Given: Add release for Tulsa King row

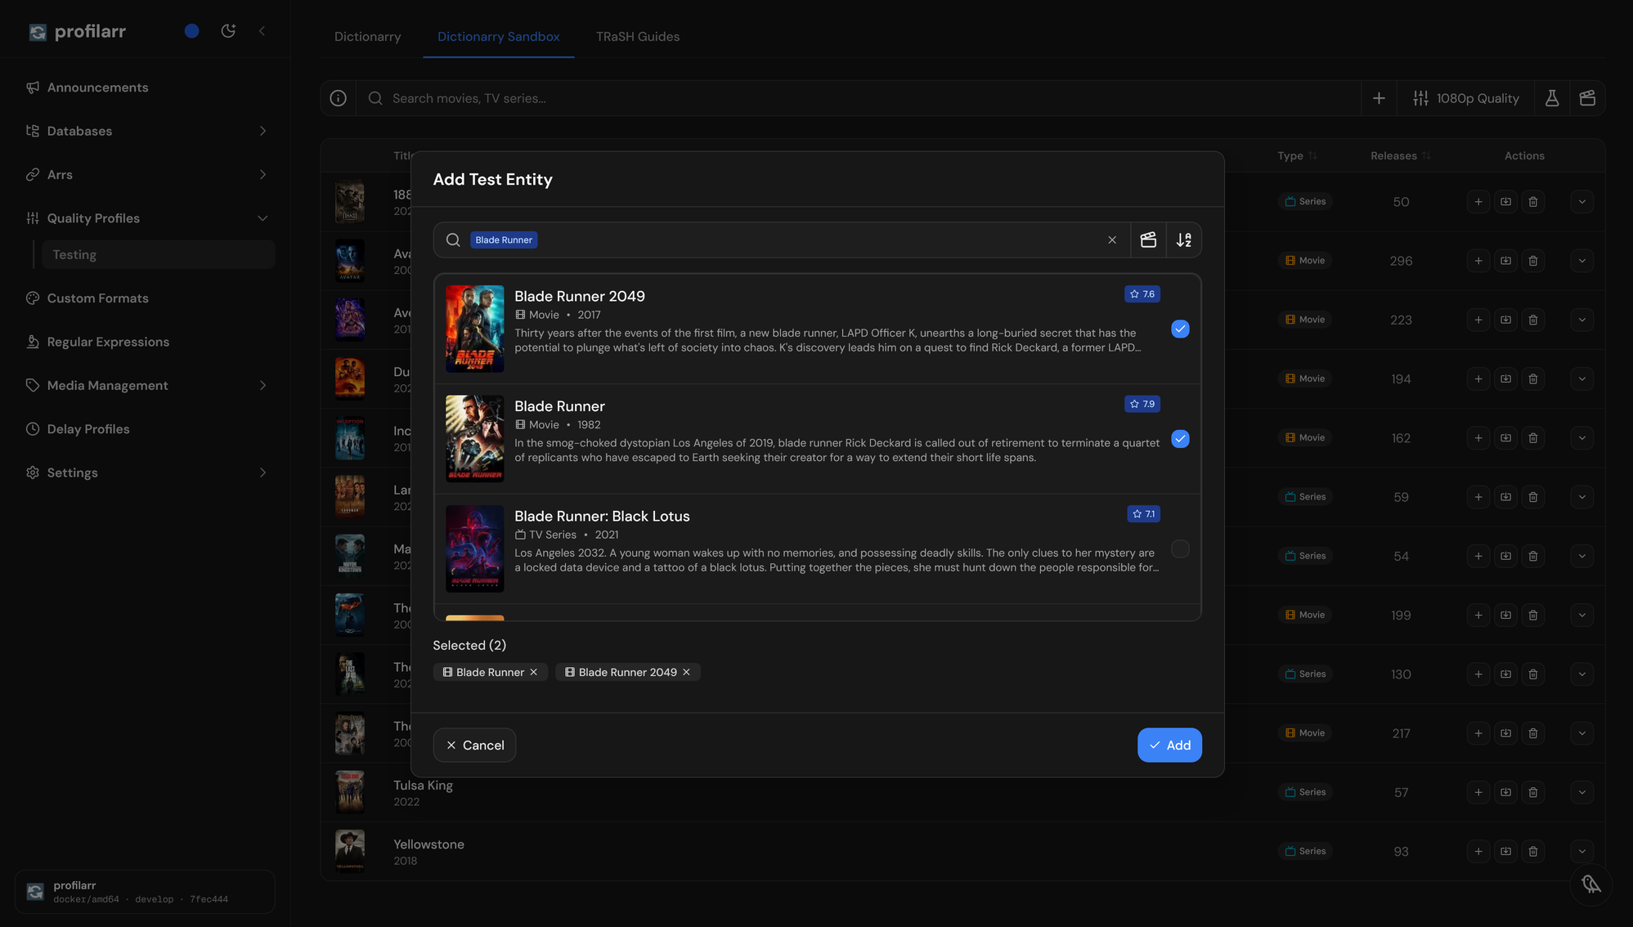Looking at the screenshot, I should (x=1478, y=792).
